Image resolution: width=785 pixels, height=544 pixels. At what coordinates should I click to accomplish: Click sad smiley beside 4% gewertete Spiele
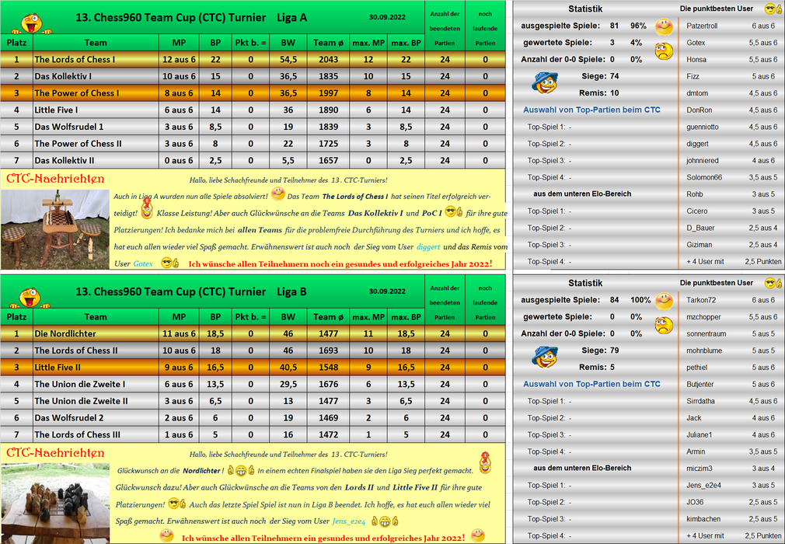tap(664, 51)
